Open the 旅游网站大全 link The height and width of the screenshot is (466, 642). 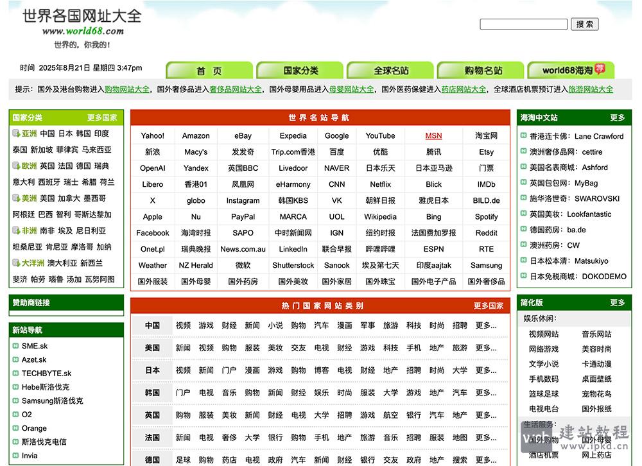[591, 89]
